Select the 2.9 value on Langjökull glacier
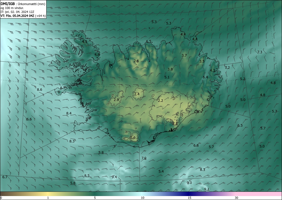This screenshot has height=200, width=282. pyautogui.click(x=116, y=100)
